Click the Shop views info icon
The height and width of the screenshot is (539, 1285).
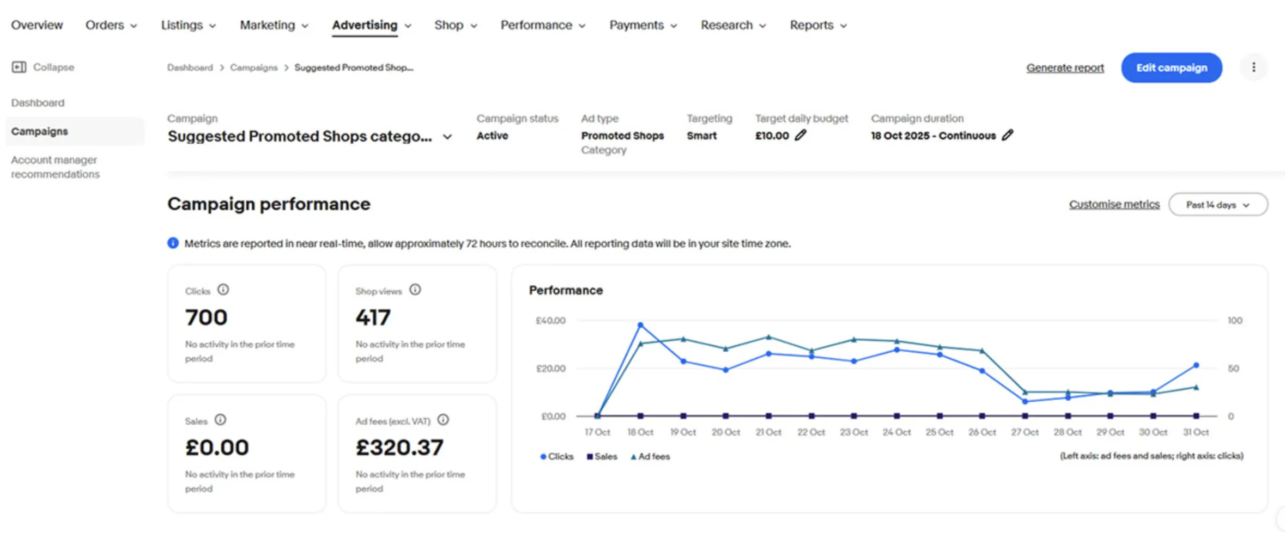pyautogui.click(x=415, y=290)
